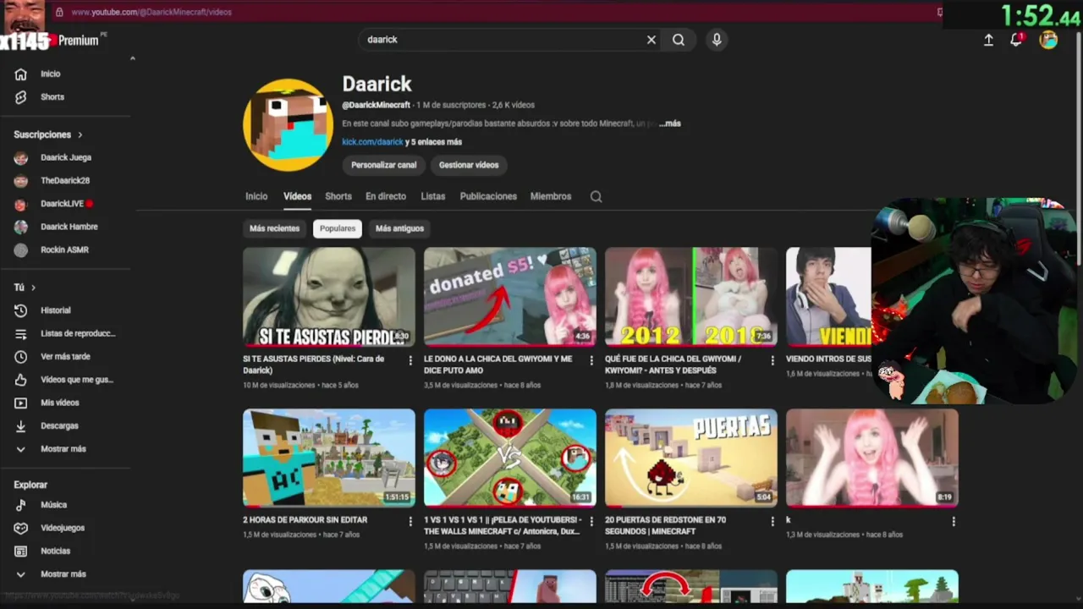
Task: Open the kick.com/daarick link
Action: point(372,142)
